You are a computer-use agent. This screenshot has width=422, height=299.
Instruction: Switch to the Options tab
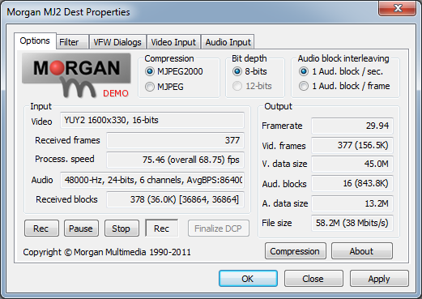(35, 41)
